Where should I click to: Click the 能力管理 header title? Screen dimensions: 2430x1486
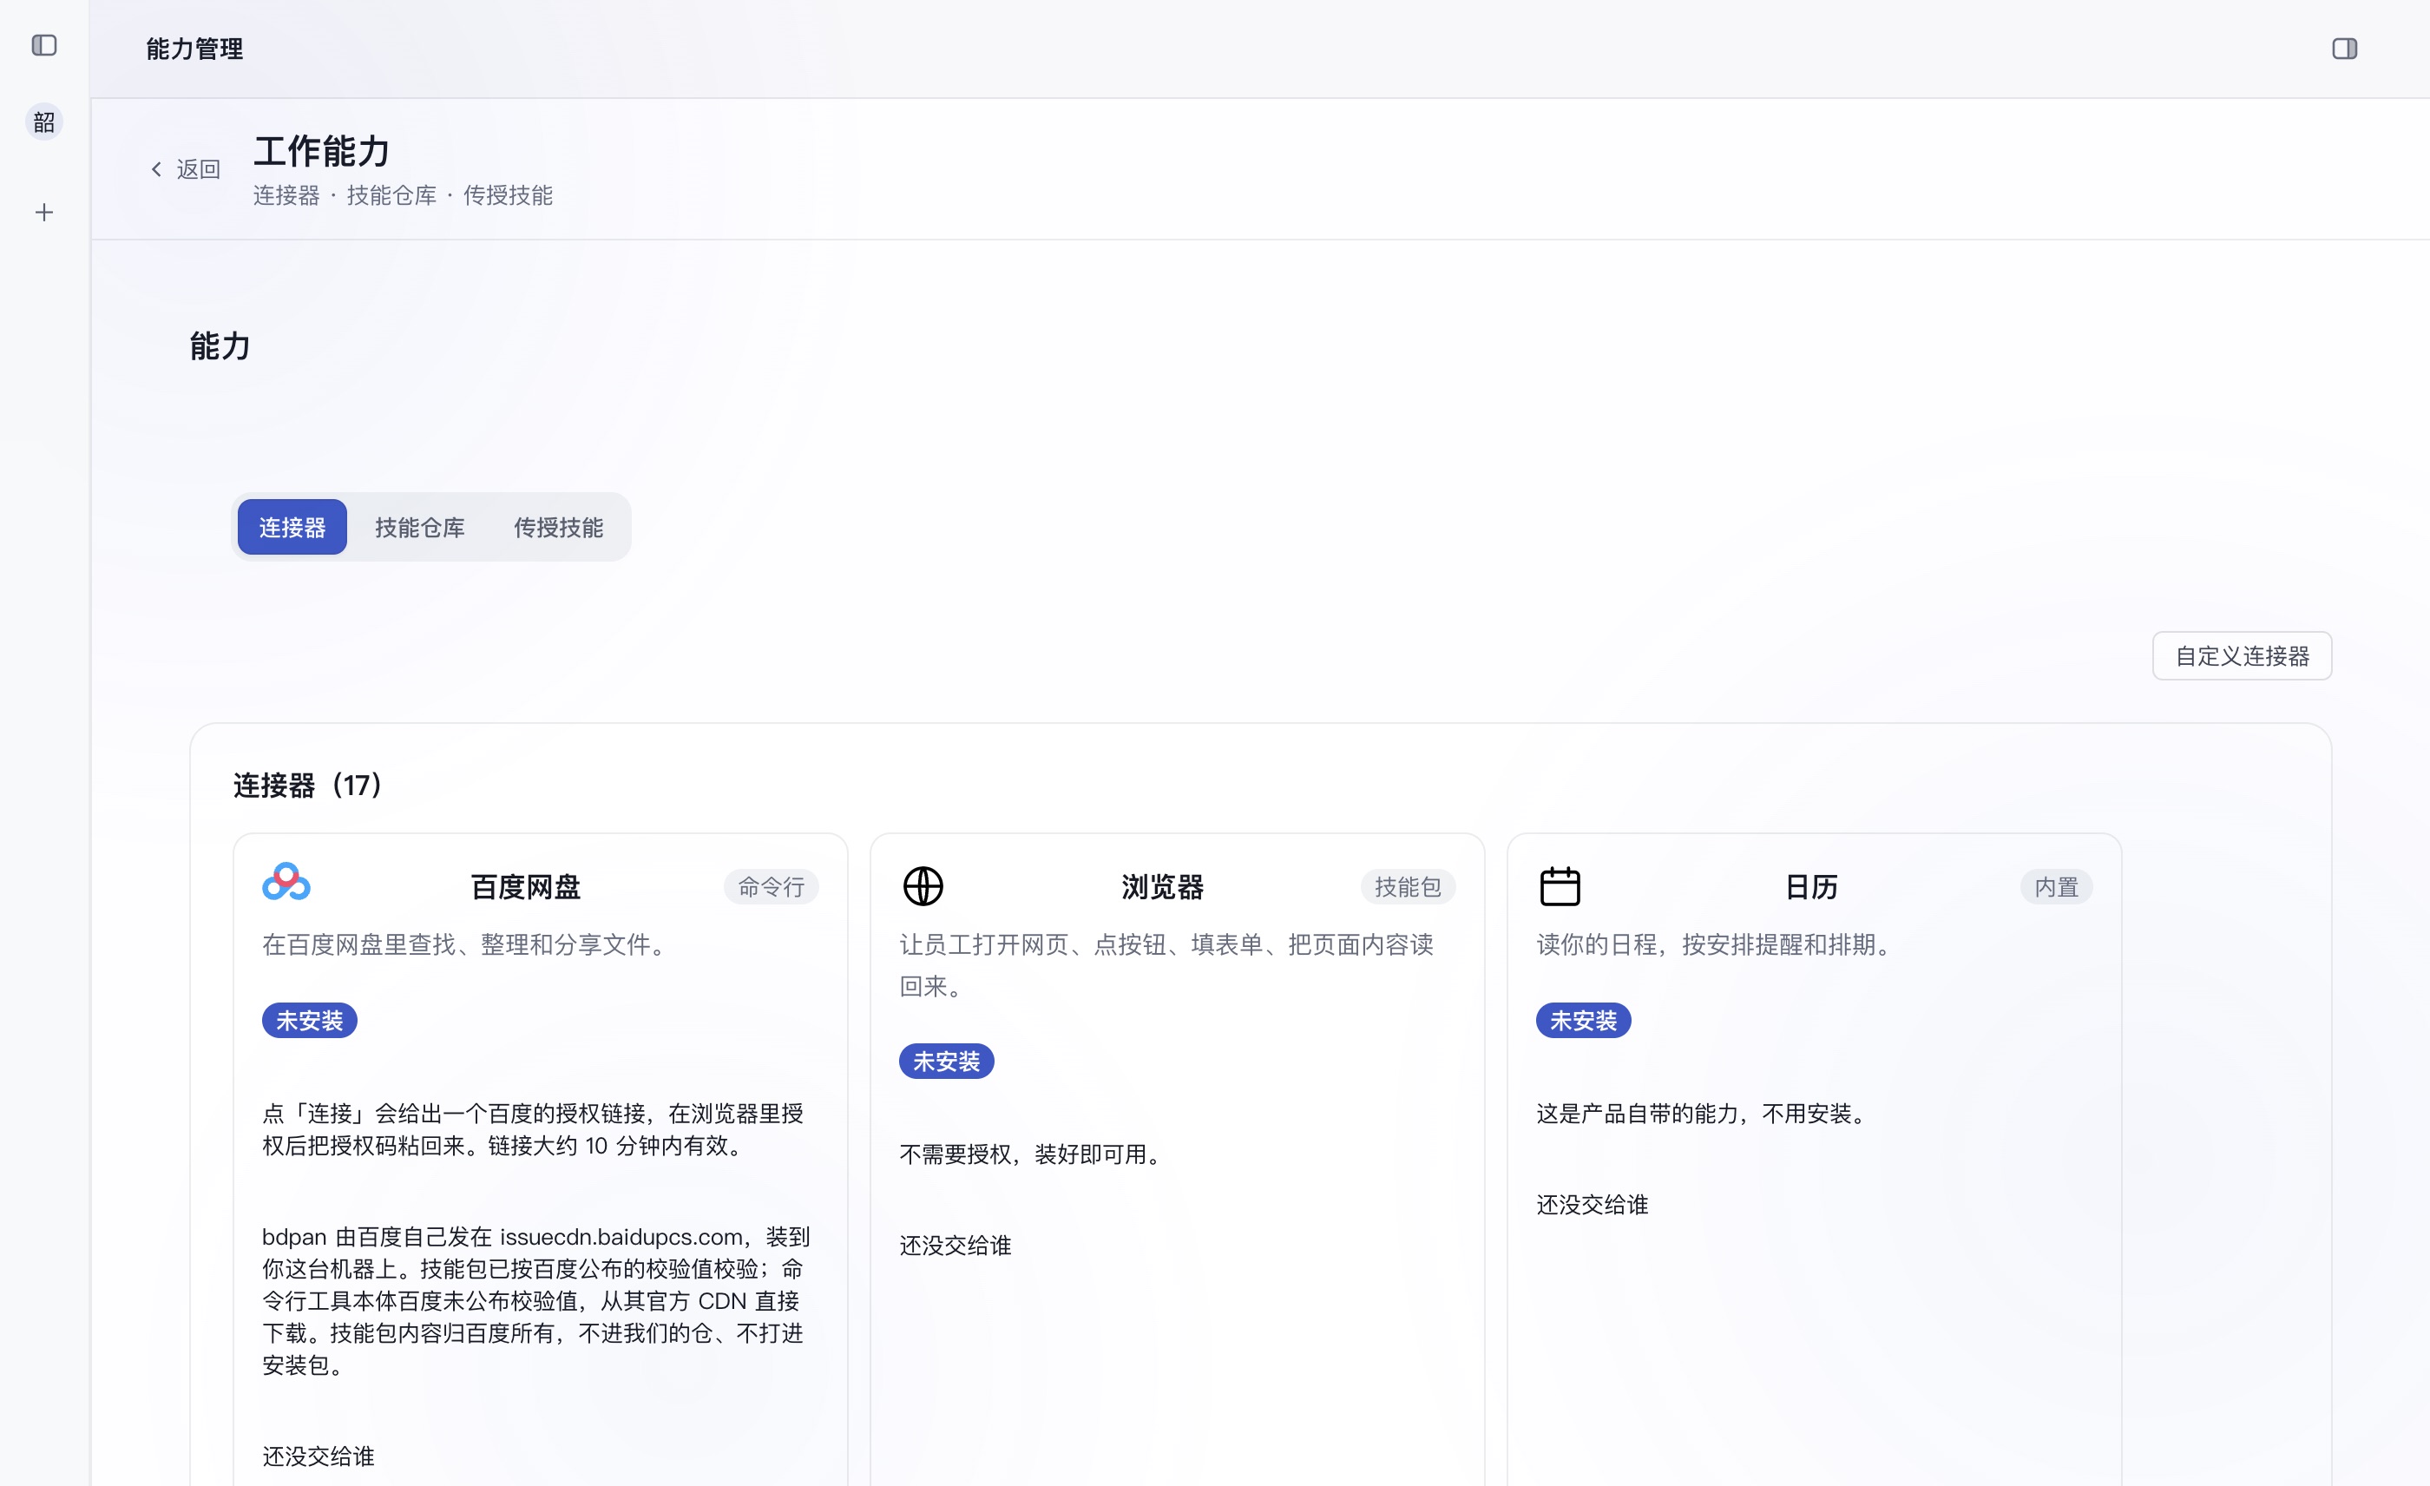pyautogui.click(x=194, y=49)
